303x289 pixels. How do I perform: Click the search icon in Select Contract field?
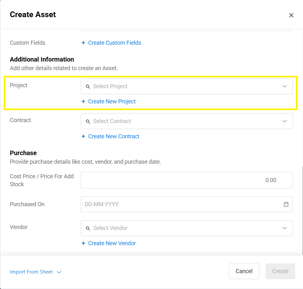click(88, 122)
